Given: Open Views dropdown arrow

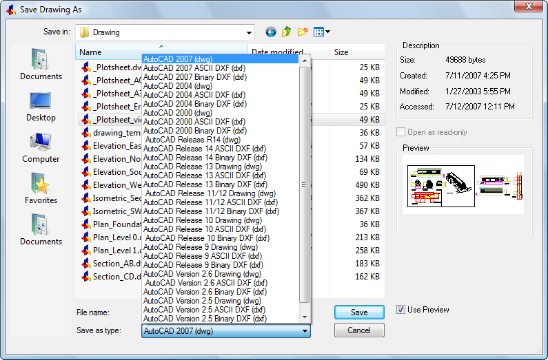Looking at the screenshot, I should 328,32.
